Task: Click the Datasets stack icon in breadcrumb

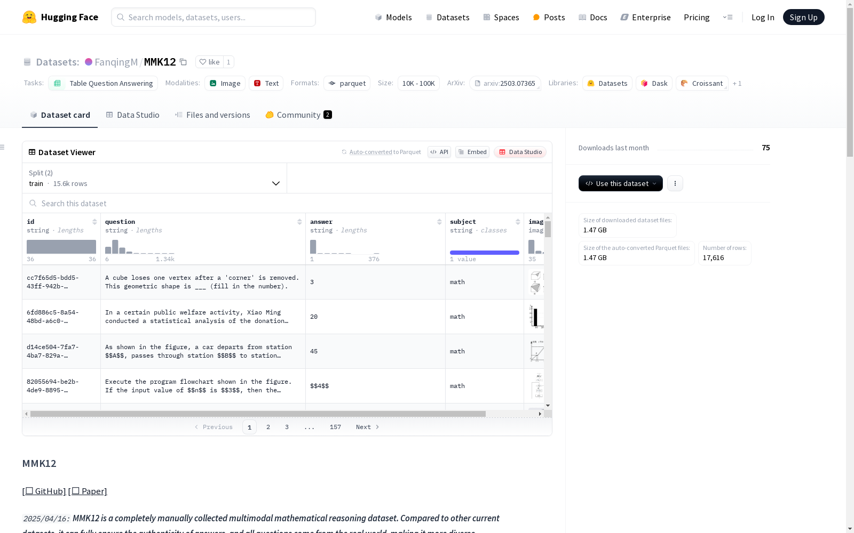Action: pyautogui.click(x=27, y=62)
